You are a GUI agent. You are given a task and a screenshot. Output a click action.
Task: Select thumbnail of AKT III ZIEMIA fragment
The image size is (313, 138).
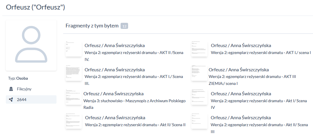199,73
